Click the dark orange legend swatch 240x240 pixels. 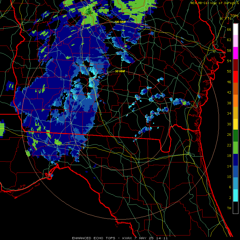point(235,89)
